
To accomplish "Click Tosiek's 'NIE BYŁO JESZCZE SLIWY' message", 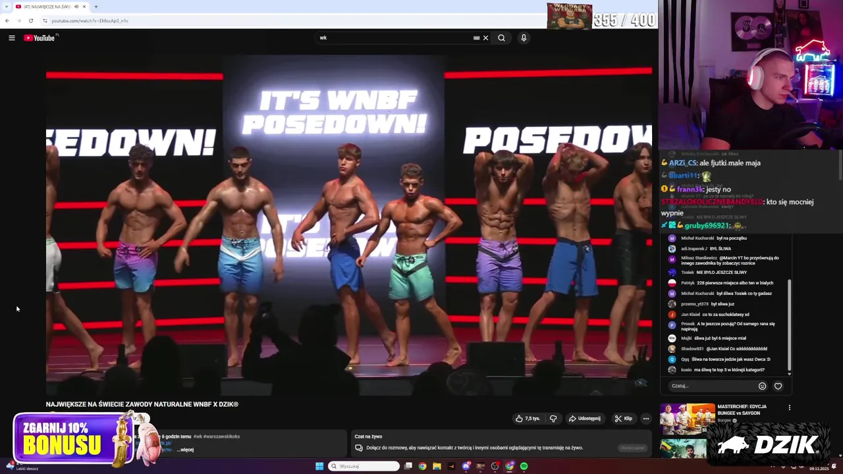I will pos(714,273).
